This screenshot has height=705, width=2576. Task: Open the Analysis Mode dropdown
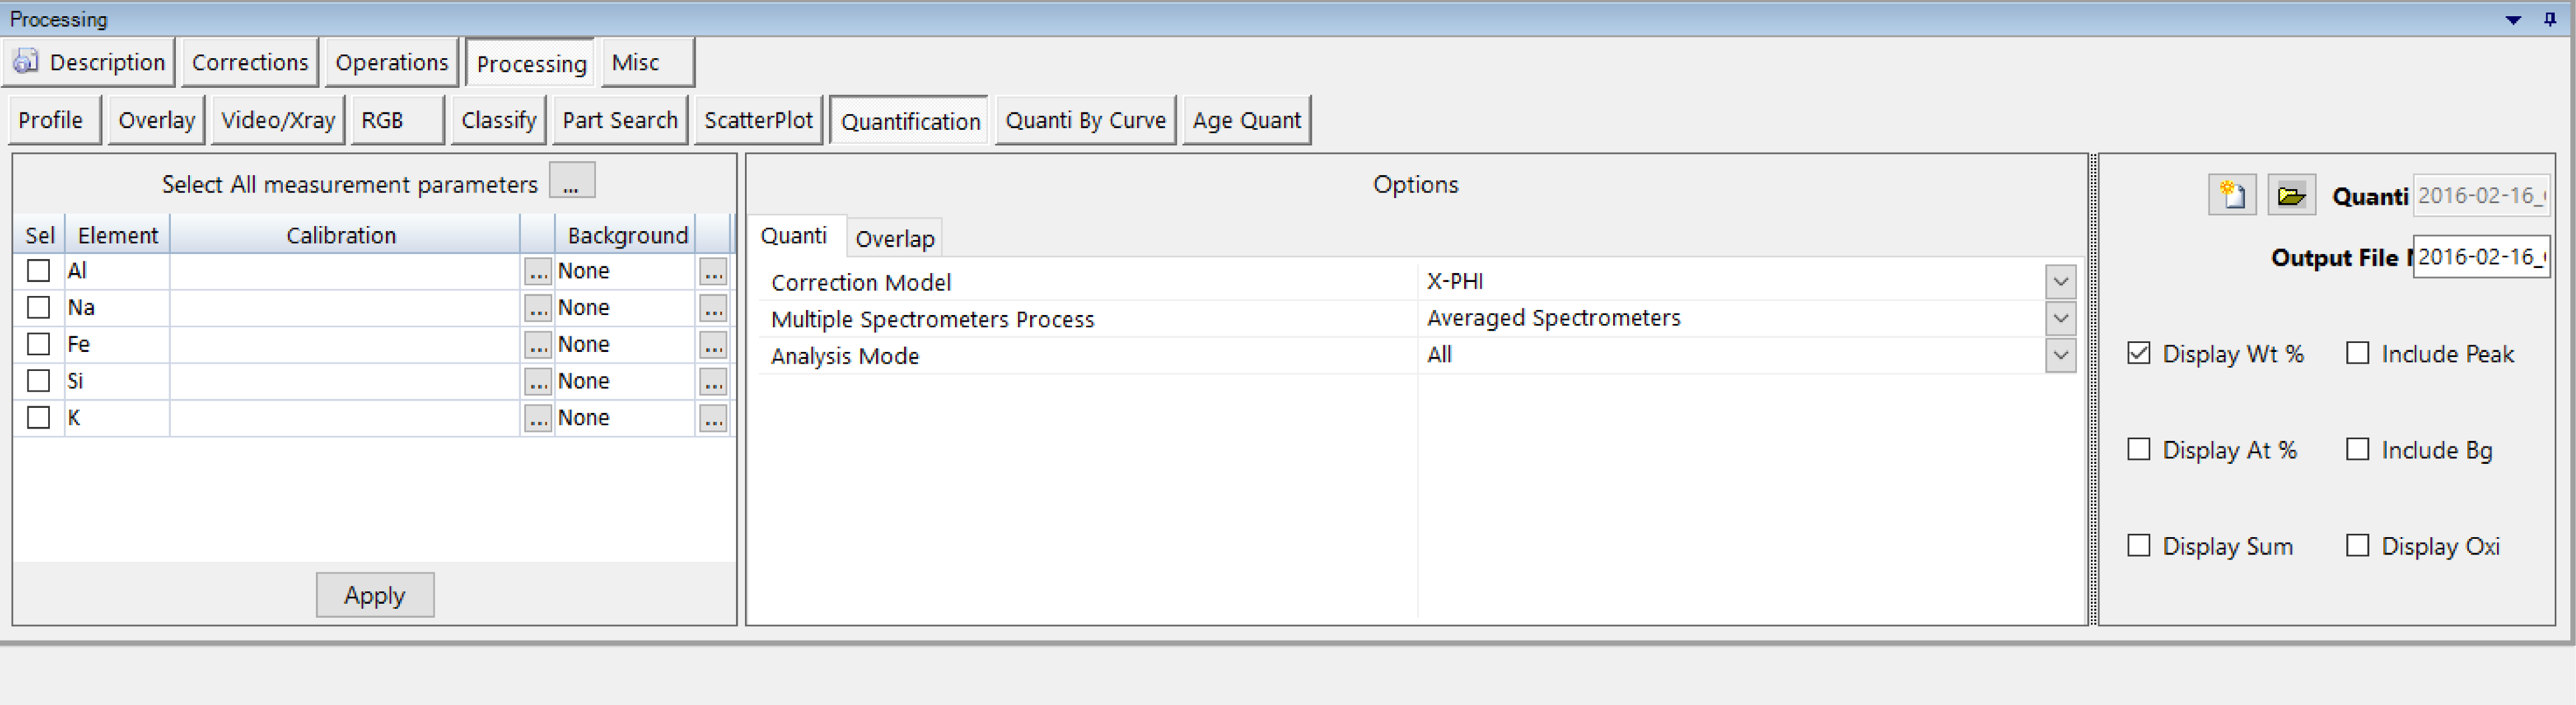point(2059,355)
